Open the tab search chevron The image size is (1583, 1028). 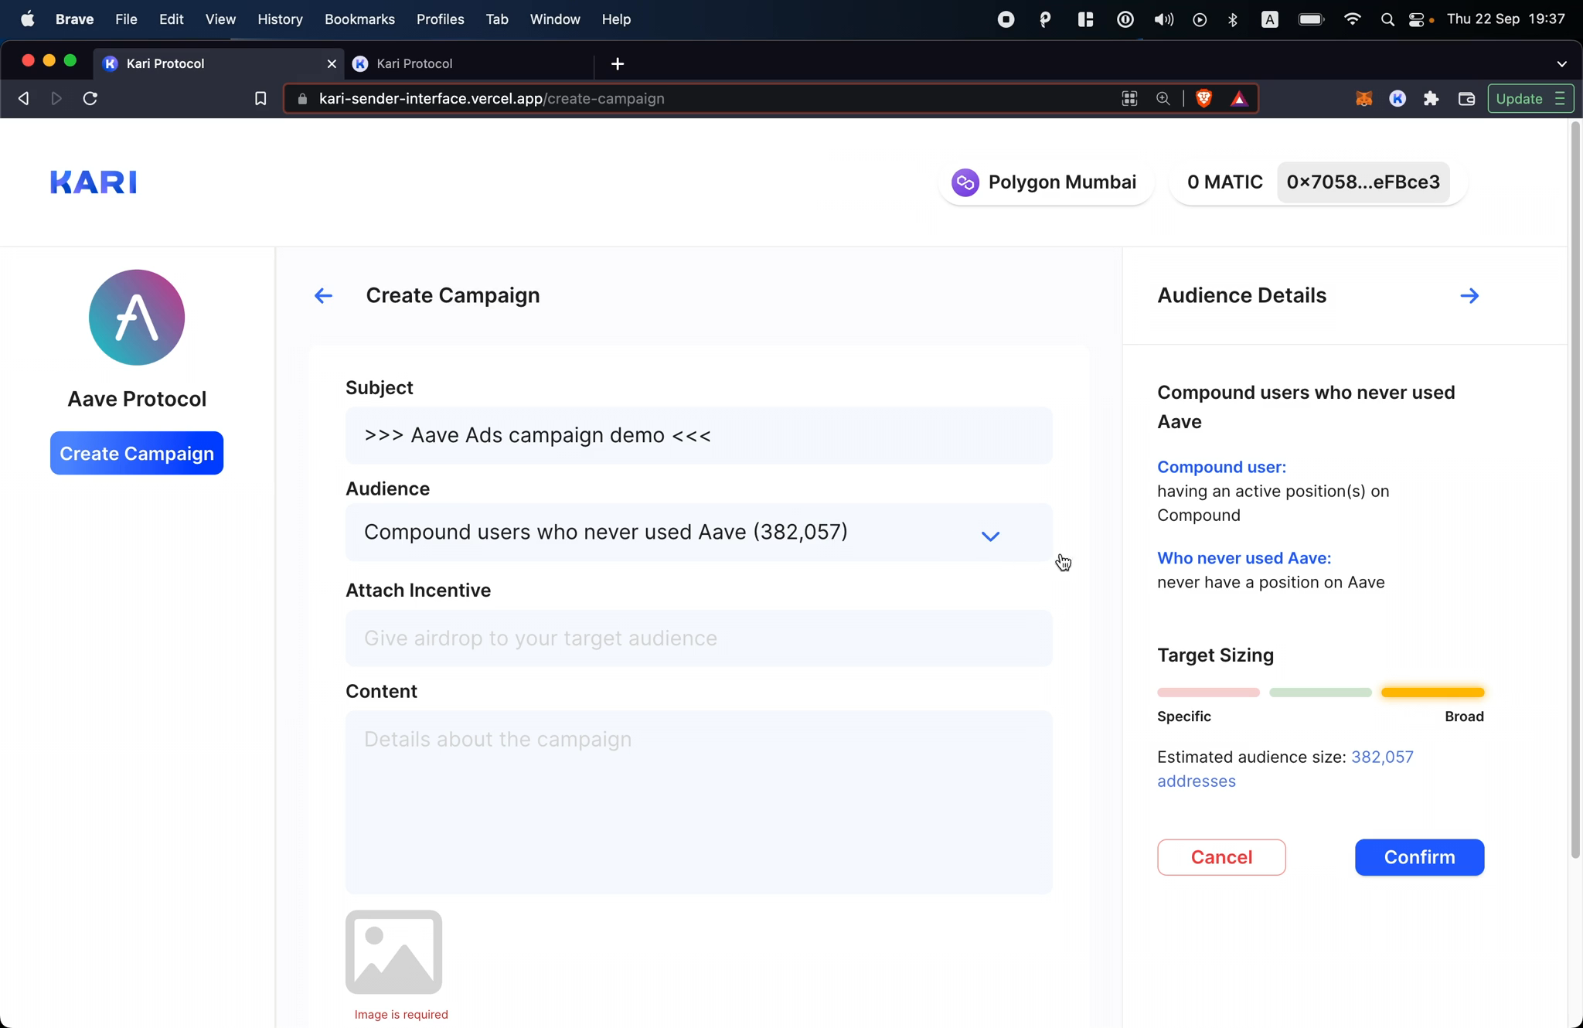tap(1561, 63)
